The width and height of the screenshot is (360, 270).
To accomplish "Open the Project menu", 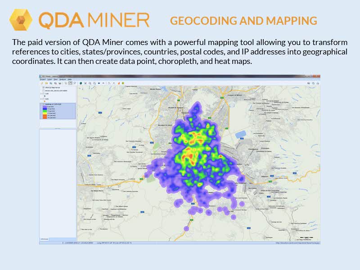I will coord(43,80).
